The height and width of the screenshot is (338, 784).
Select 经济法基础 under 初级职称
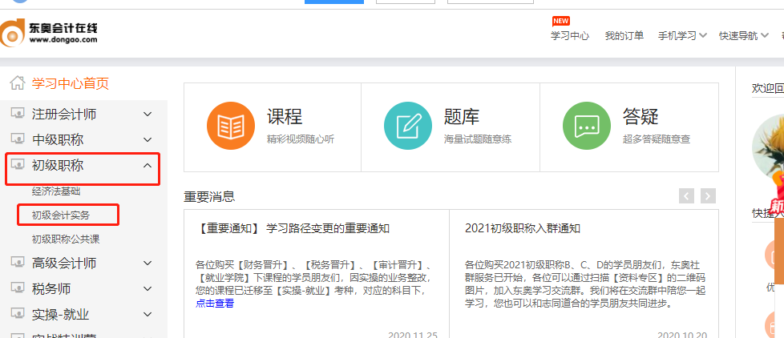click(56, 191)
